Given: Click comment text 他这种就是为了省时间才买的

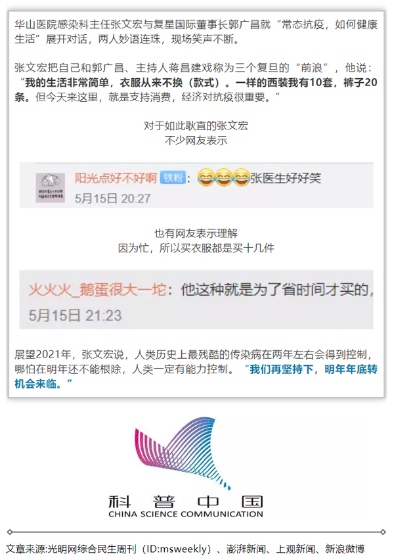Looking at the screenshot, I should 277,290.
